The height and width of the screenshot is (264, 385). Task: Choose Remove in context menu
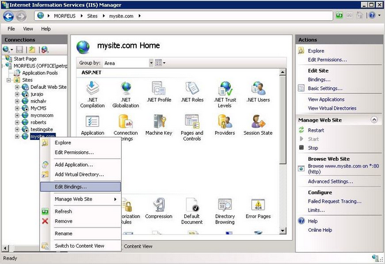point(81,221)
